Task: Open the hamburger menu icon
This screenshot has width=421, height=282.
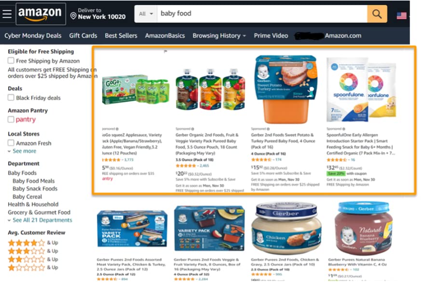Action: 7,14
